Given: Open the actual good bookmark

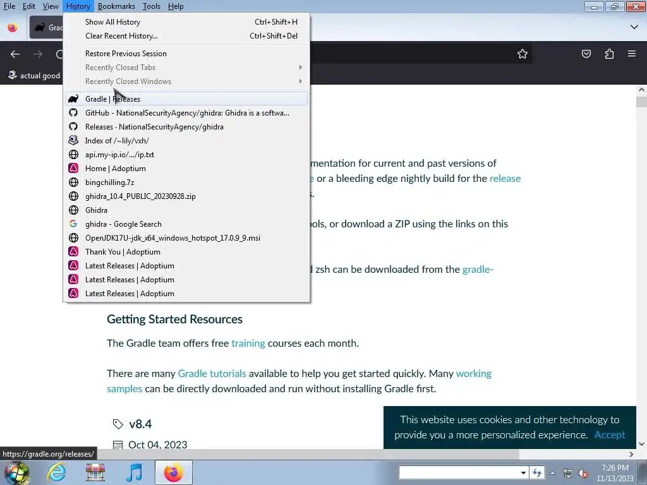Looking at the screenshot, I should click(34, 76).
